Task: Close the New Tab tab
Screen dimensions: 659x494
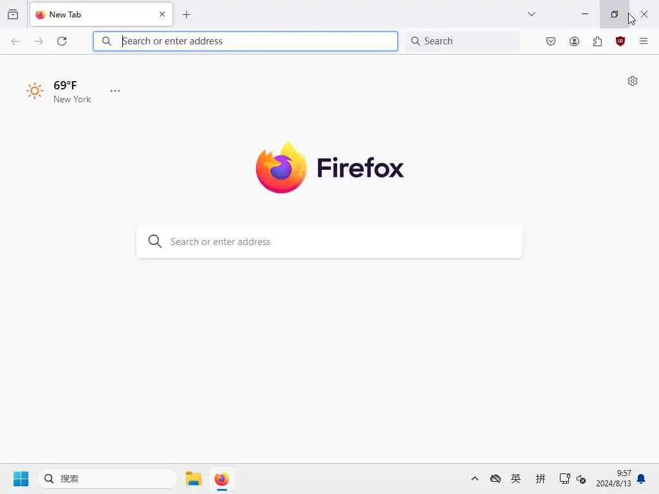Action: point(162,14)
